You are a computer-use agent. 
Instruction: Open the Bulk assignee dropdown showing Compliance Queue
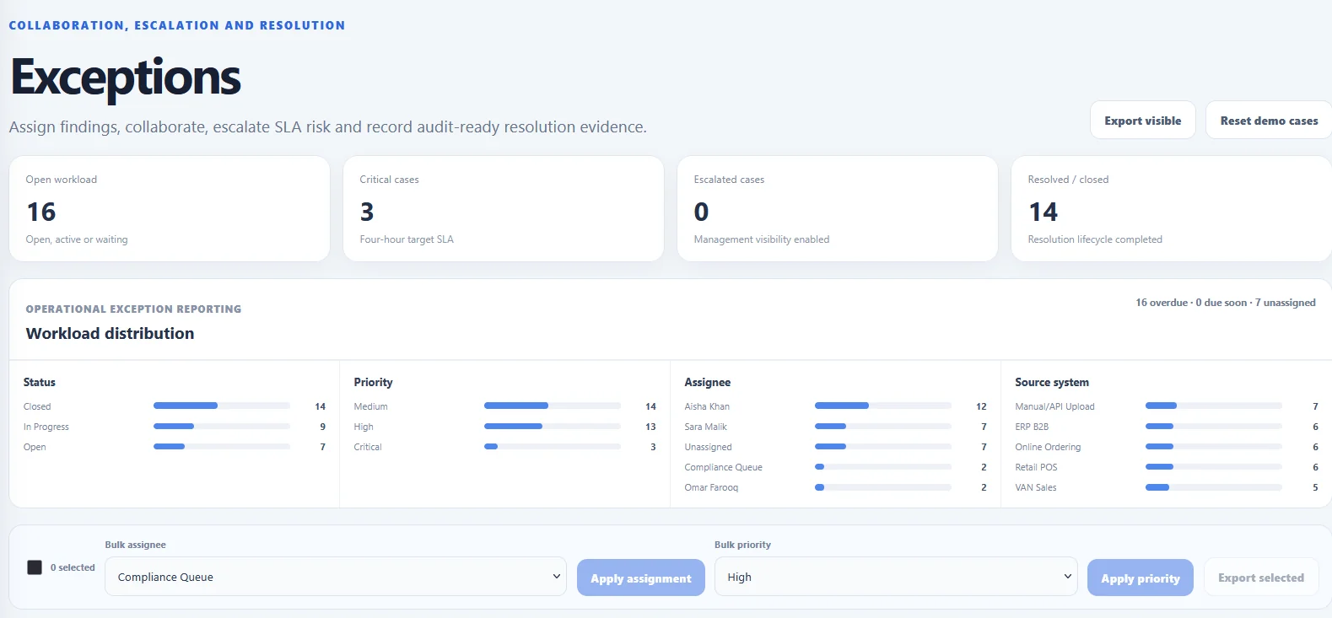pos(336,577)
